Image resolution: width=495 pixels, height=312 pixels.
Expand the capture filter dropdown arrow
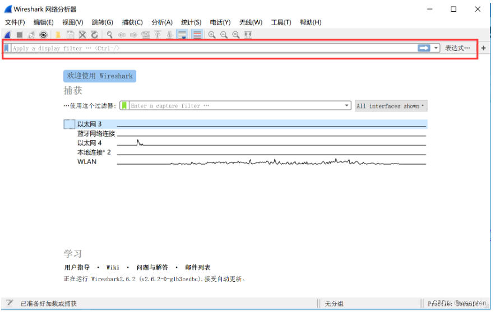(x=346, y=105)
